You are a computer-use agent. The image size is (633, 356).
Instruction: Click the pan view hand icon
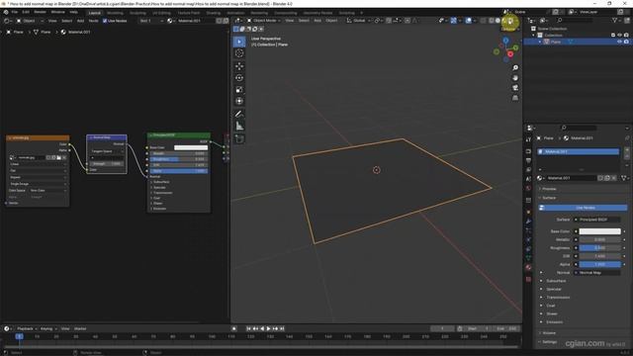(x=515, y=78)
